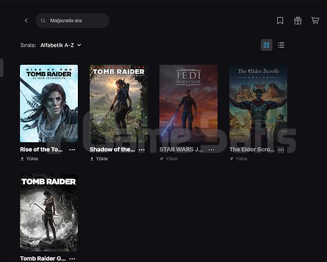
Task: Go back with the left arrow
Action: pyautogui.click(x=26, y=21)
